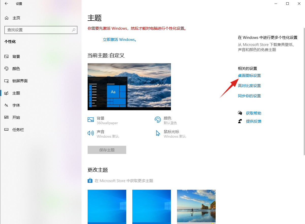Click the landscape icon next to 背景 360wallpaper
Viewport: 305px width, 224px height.
point(91,120)
